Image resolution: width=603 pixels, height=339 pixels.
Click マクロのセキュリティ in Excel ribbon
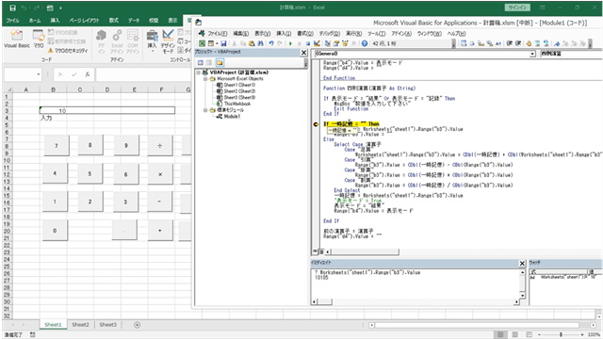[68, 50]
